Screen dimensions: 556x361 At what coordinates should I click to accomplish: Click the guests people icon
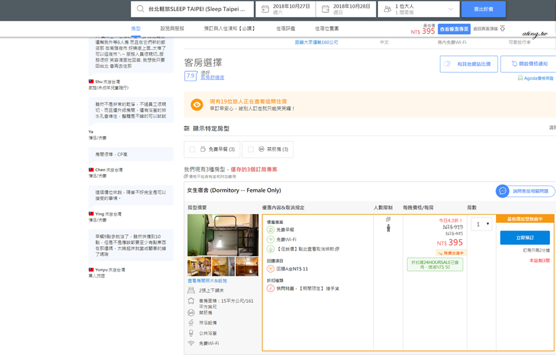coord(385,9)
